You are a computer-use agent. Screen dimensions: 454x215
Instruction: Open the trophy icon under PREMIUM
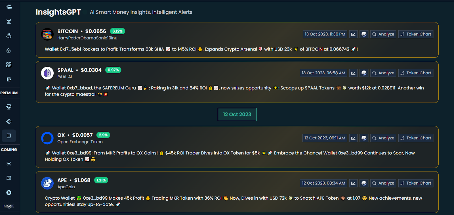(x=9, y=107)
